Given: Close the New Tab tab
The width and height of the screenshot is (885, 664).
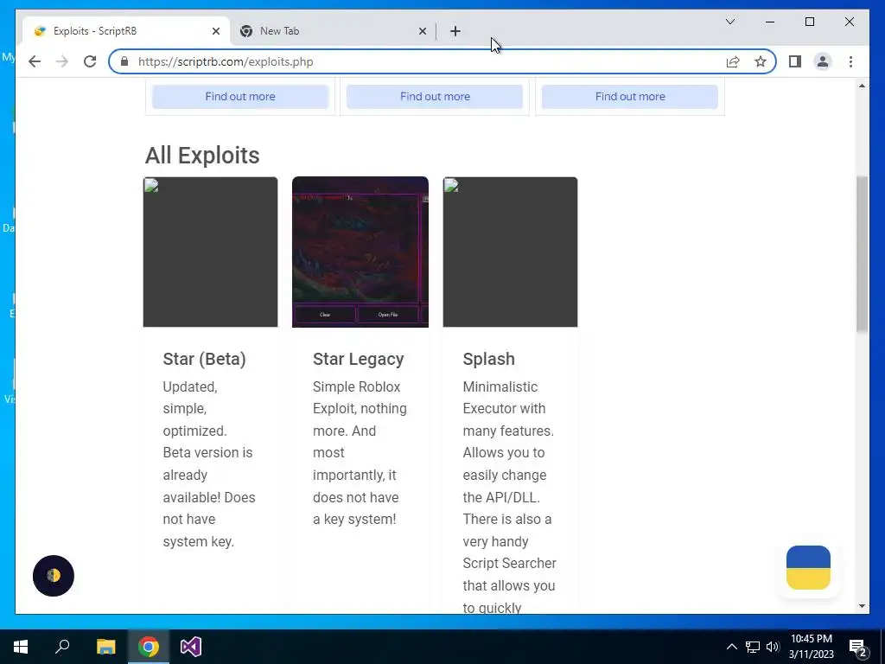Looking at the screenshot, I should pos(422,31).
